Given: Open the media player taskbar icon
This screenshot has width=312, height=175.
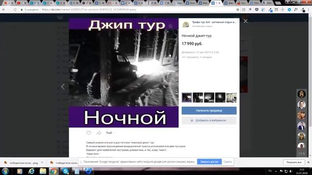Looking at the screenshot, I should click(x=19, y=171).
